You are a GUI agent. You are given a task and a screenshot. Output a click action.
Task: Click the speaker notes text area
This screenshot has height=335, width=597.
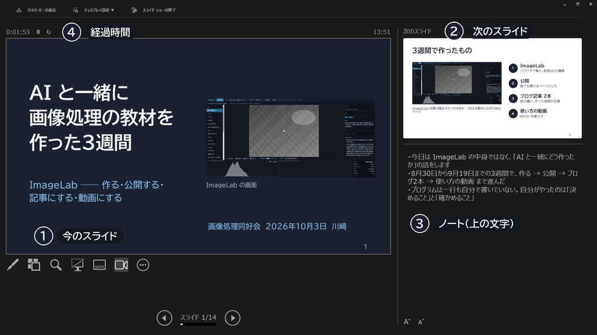coord(492,177)
